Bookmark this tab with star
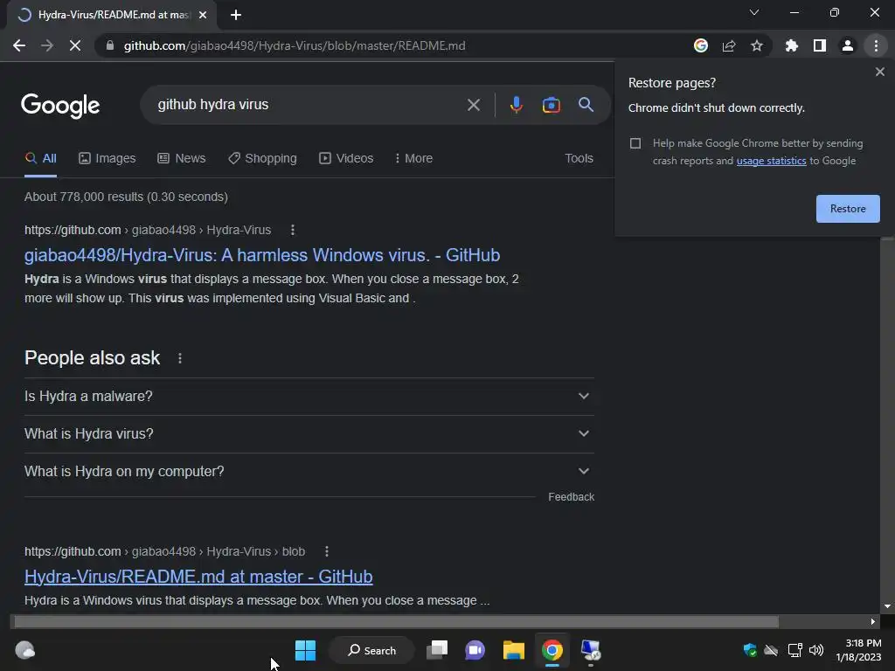 (x=757, y=45)
